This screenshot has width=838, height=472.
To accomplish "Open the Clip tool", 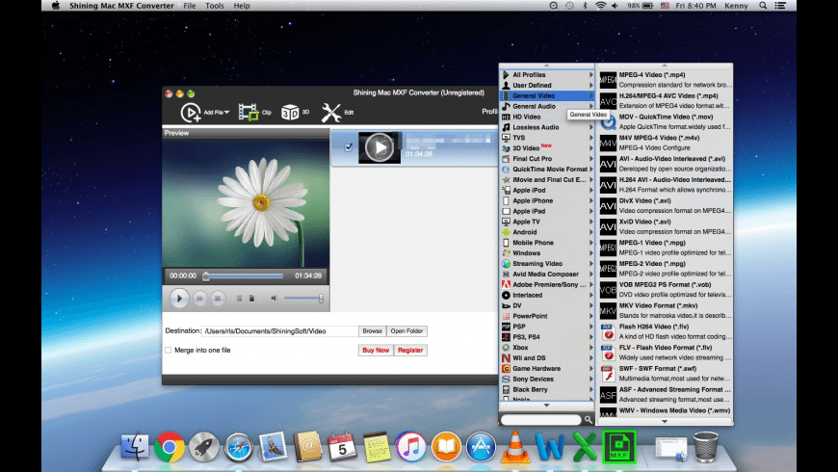I will point(249,113).
